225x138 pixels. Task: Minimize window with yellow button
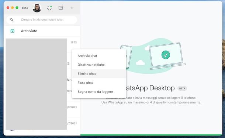[13, 8]
